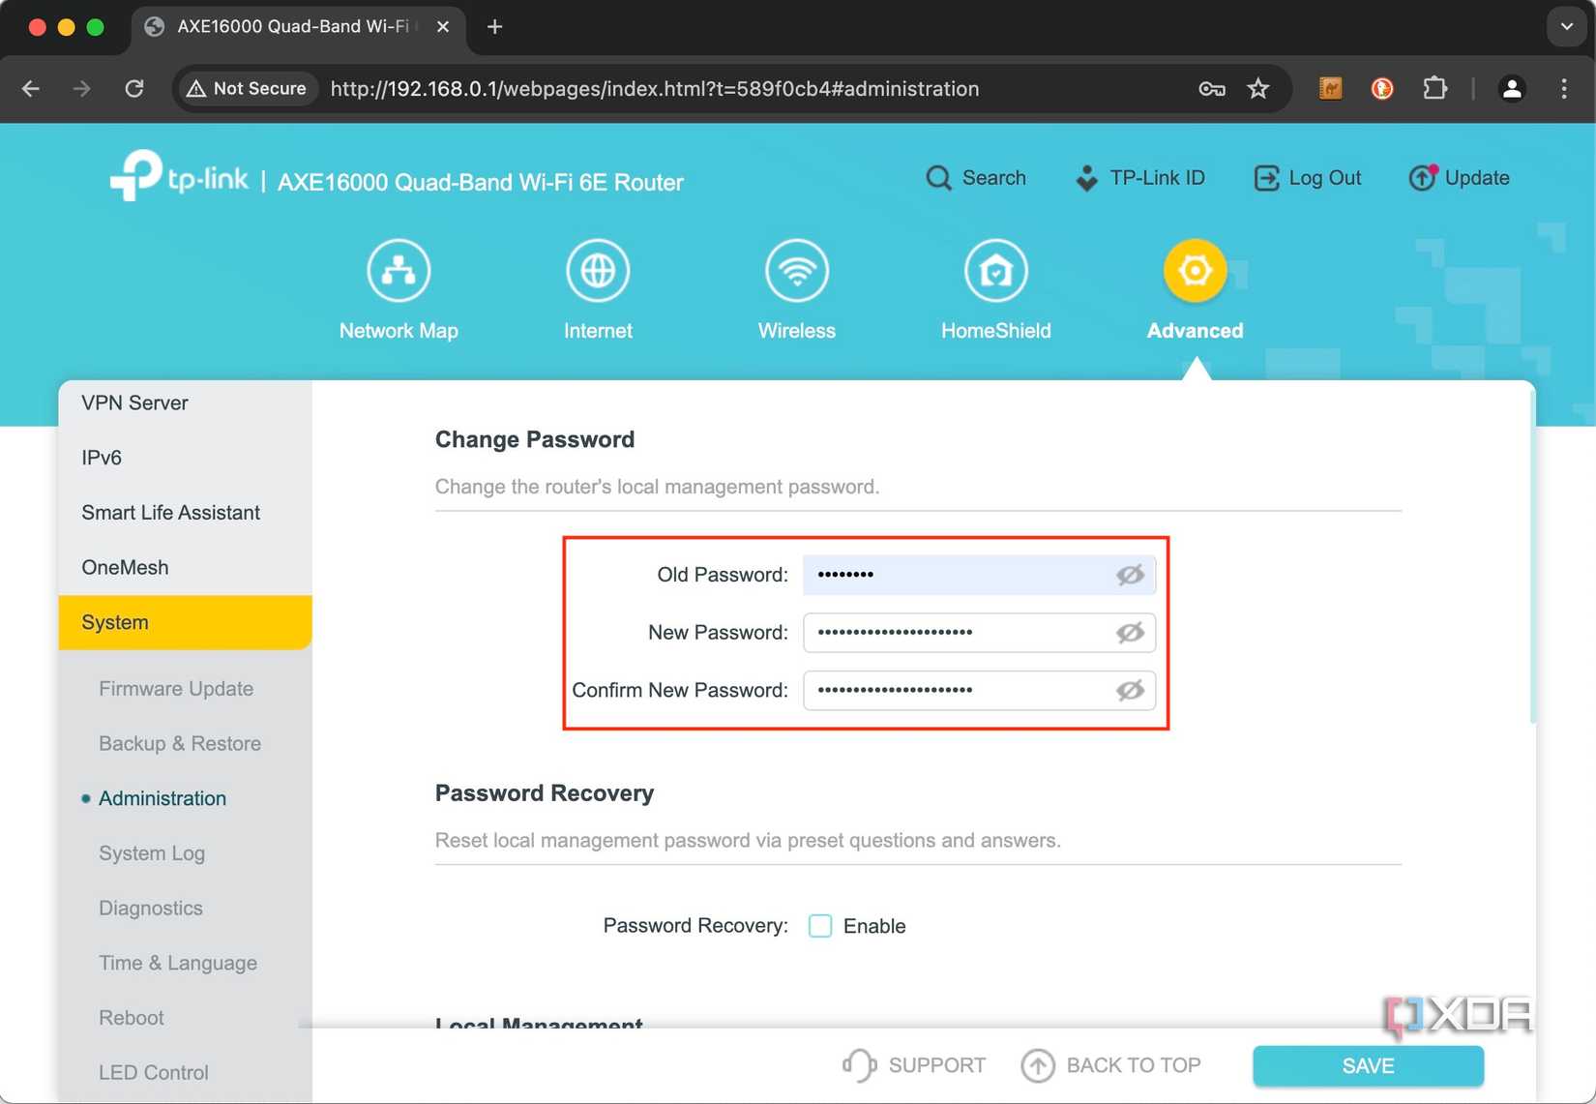Open Support via the headset icon

click(911, 1064)
